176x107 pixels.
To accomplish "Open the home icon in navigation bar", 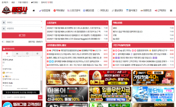I will pos(33,11).
